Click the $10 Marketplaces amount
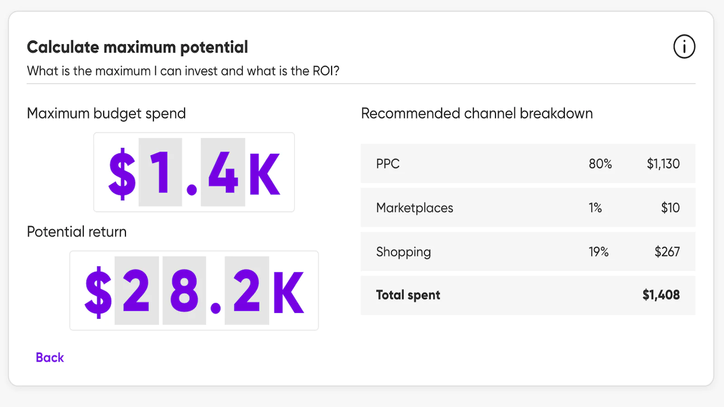The width and height of the screenshot is (724, 407). [670, 208]
